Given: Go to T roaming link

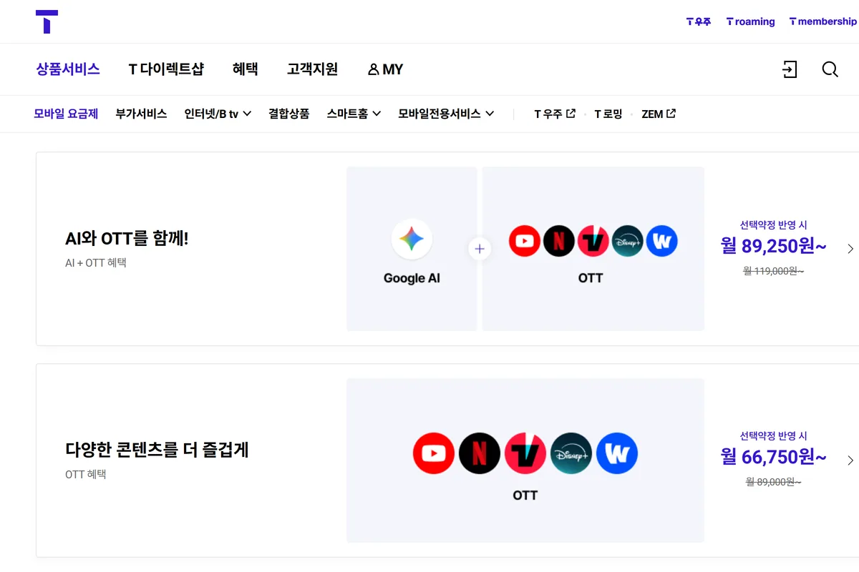Looking at the screenshot, I should (751, 21).
